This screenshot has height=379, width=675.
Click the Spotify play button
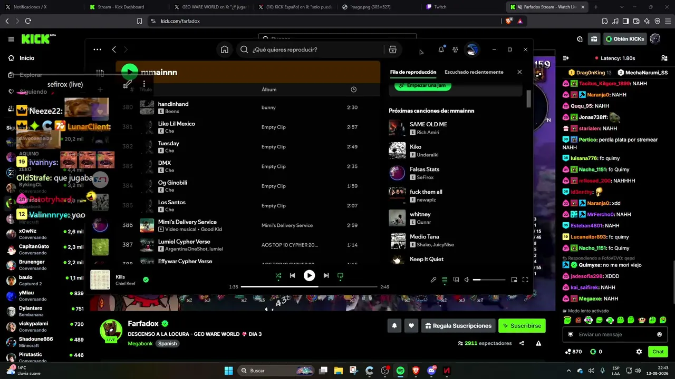[309, 275]
